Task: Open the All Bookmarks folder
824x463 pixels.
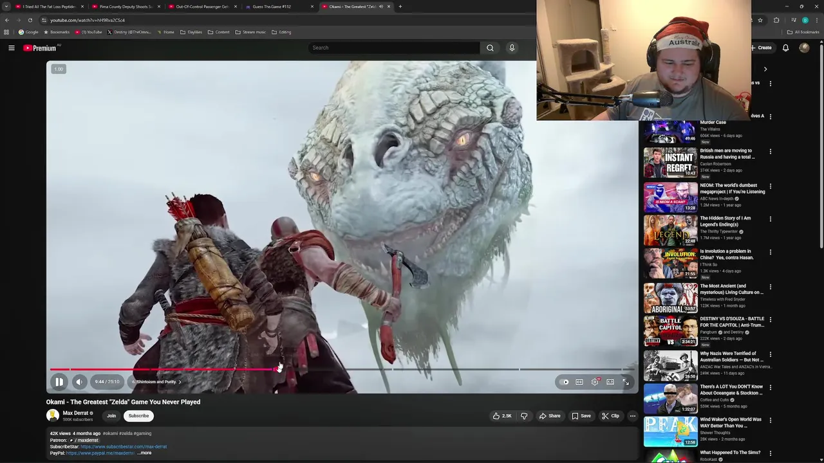Action: click(x=803, y=32)
